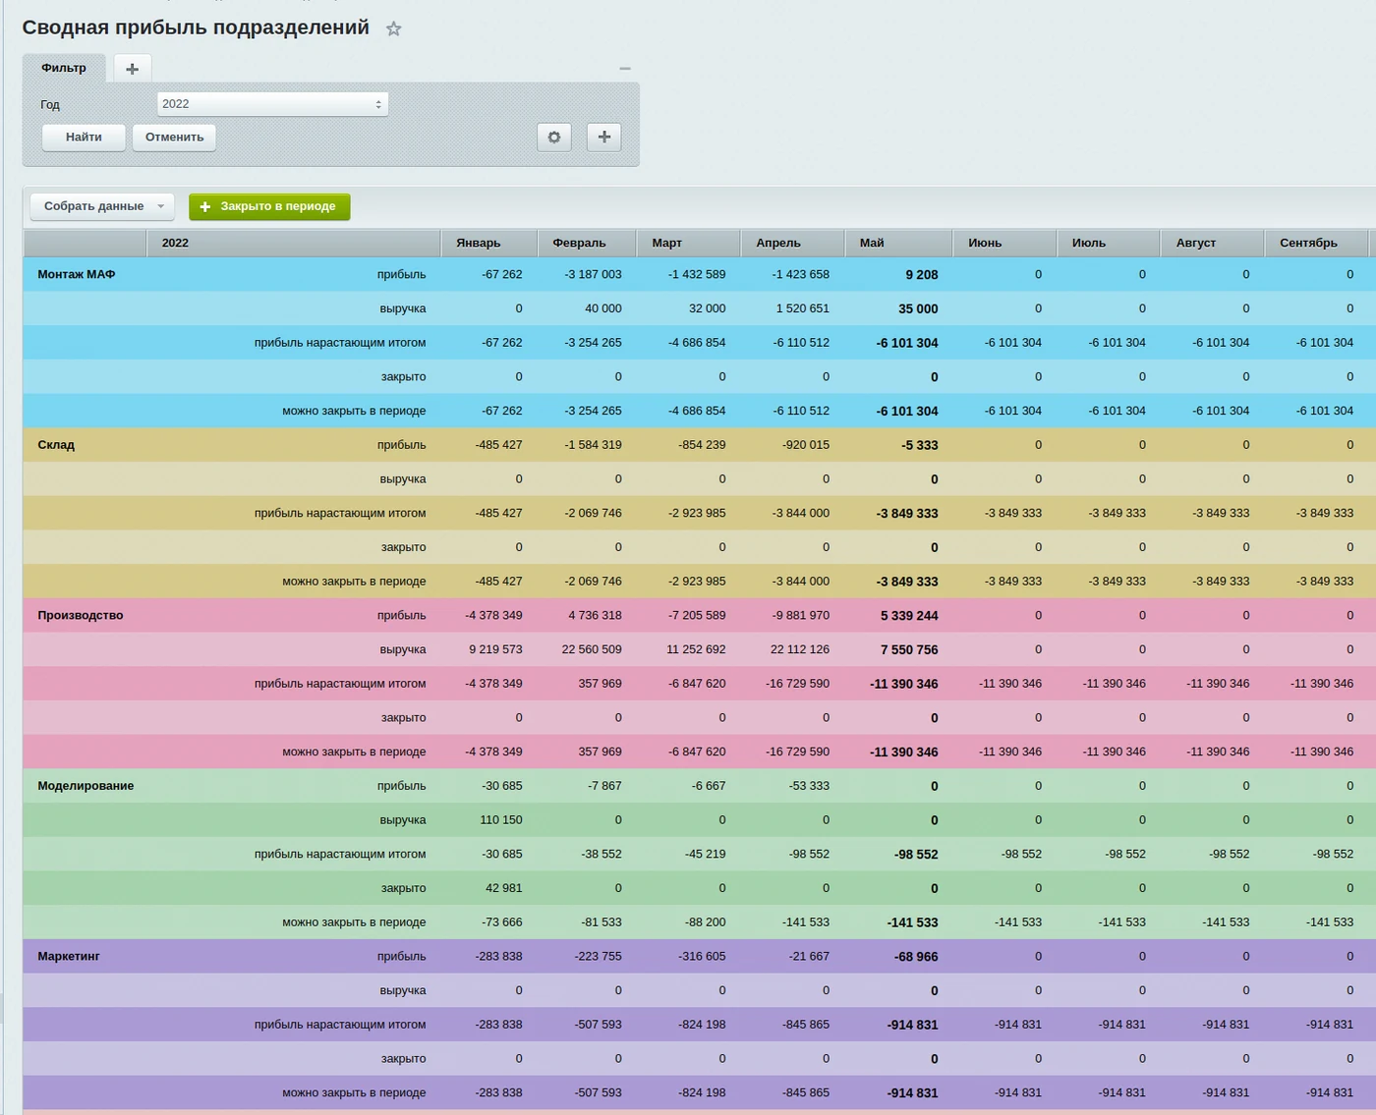Open the Год year dropdown
Image resolution: width=1376 pixels, height=1115 pixels.
pyautogui.click(x=272, y=104)
